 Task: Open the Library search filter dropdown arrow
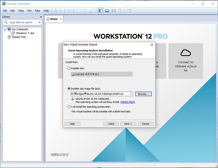(x=40, y=22)
